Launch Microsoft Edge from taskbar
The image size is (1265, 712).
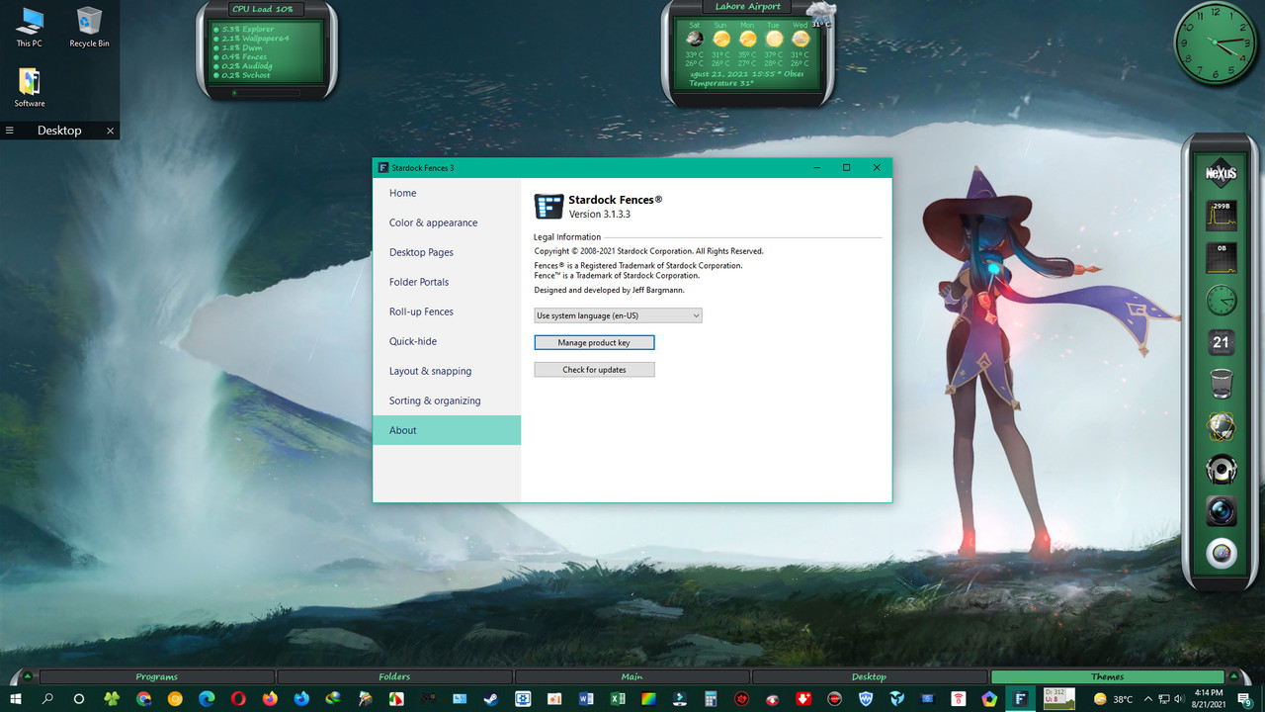(207, 699)
